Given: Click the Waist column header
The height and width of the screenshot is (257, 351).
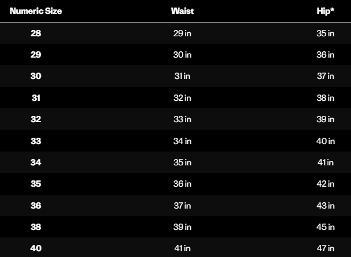Looking at the screenshot, I should 183,11.
